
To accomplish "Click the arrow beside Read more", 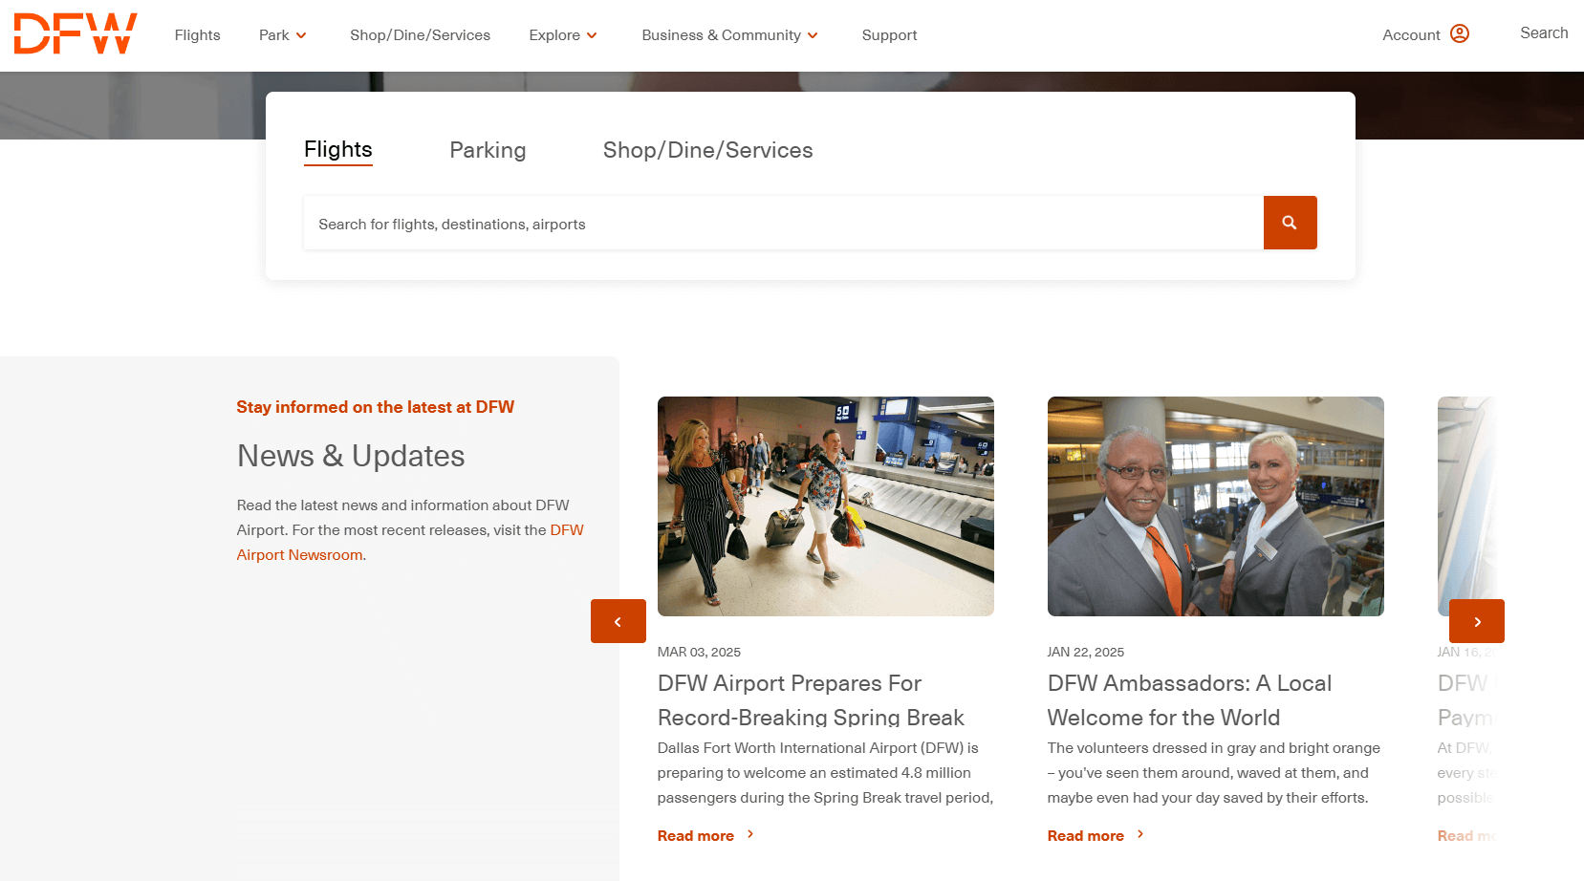I will coord(750,833).
